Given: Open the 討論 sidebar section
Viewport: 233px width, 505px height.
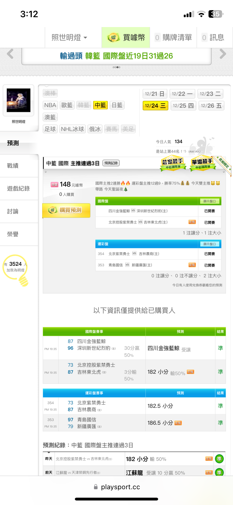Looking at the screenshot, I should click(19, 211).
